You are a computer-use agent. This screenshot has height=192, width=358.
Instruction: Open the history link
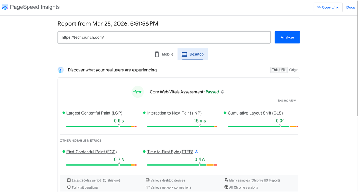click(x=114, y=180)
